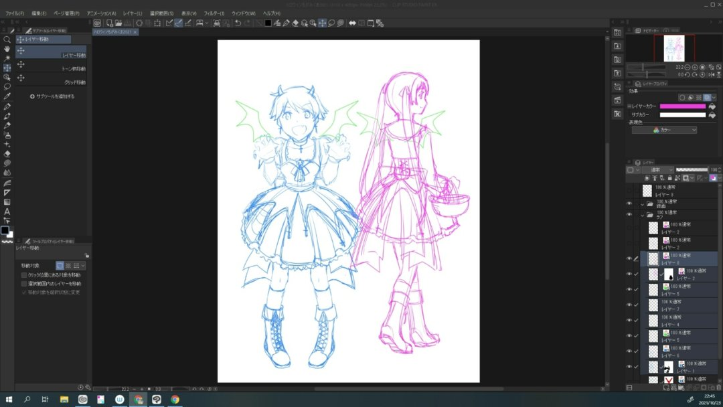Click the Undo arrow in the command bar

(x=238, y=23)
